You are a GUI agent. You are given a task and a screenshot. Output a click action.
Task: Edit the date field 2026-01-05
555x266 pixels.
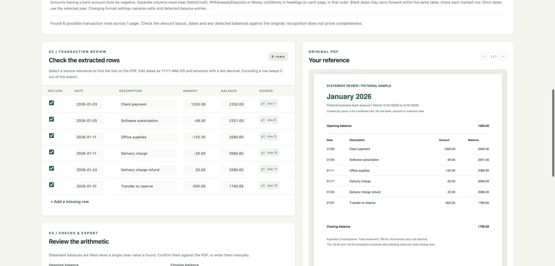89,121
